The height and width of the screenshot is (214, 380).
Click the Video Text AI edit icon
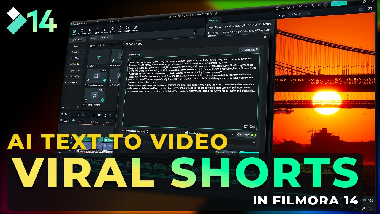tap(140, 54)
